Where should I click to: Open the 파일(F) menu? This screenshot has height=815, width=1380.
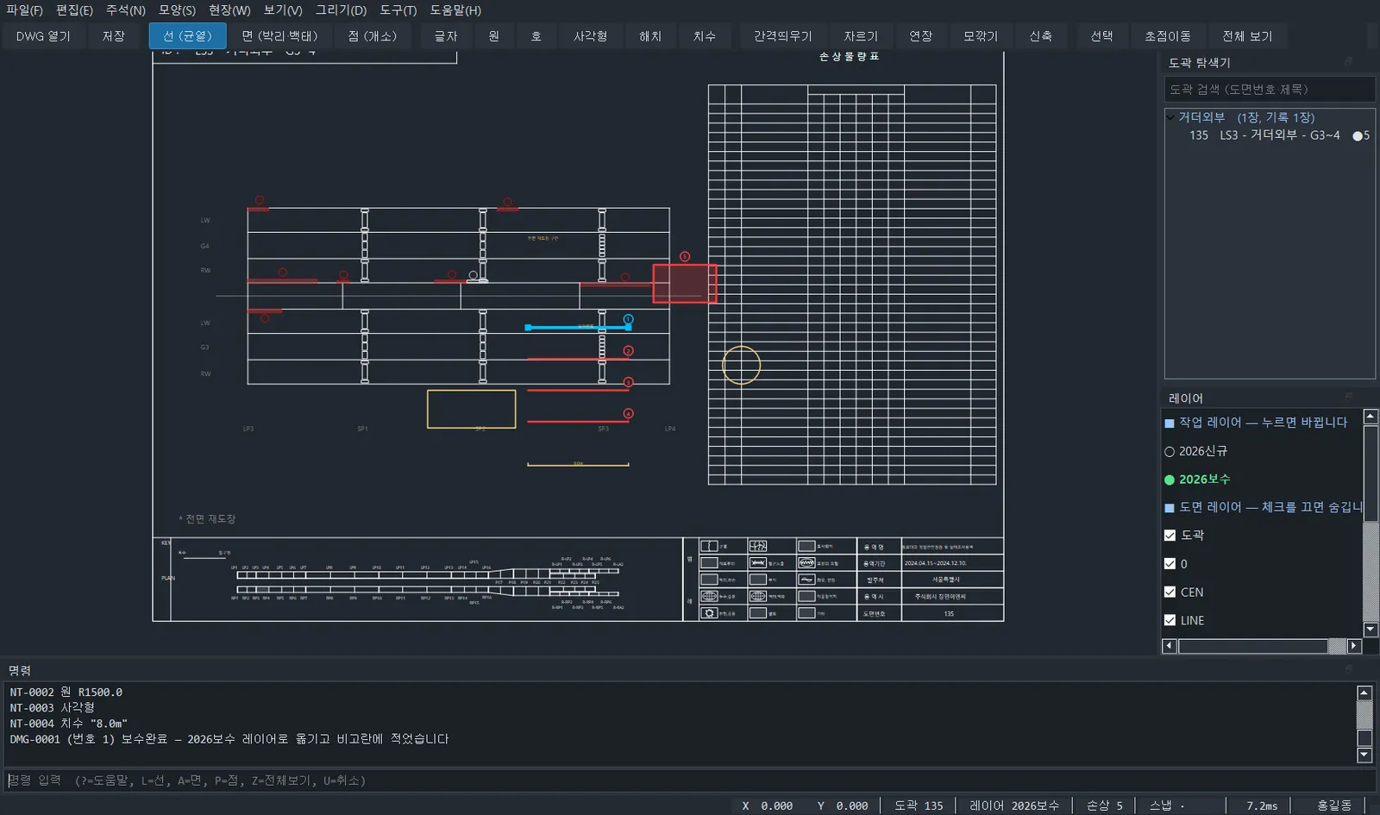click(24, 10)
